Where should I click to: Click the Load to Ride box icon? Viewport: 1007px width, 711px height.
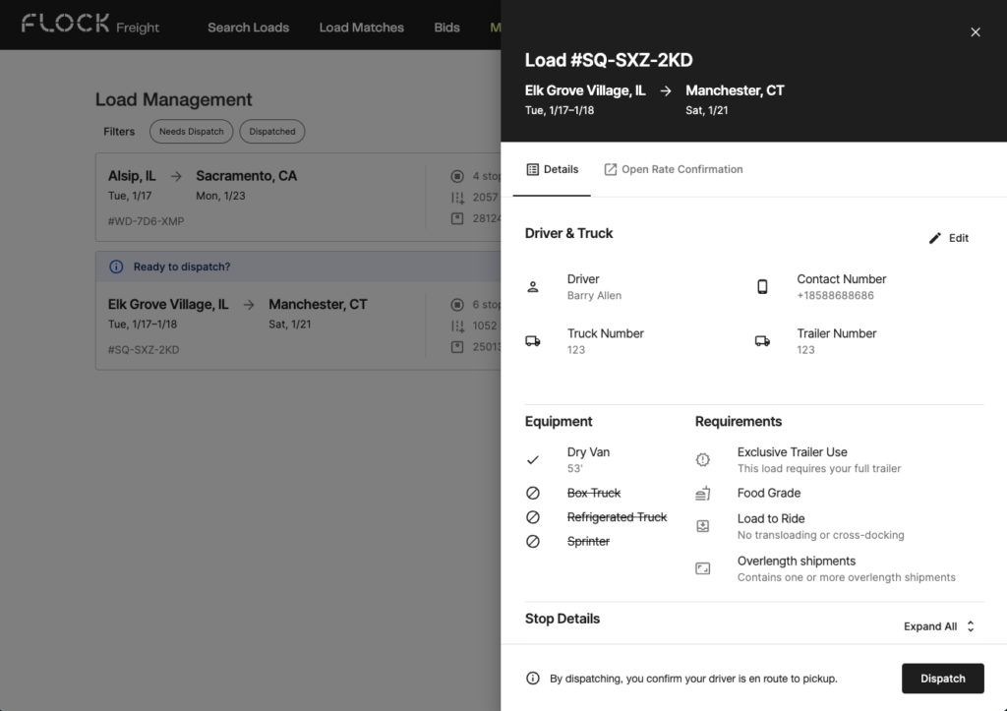(x=703, y=525)
